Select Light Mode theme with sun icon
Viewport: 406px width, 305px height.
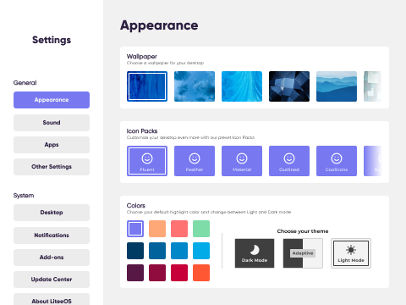click(x=351, y=253)
